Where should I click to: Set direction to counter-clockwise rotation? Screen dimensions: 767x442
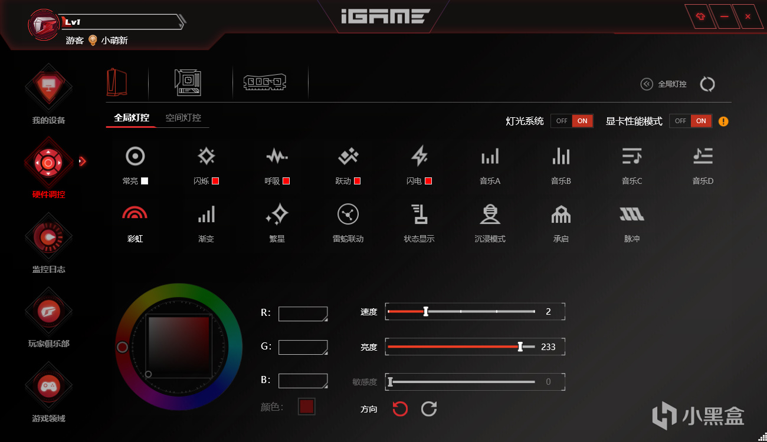[400, 408]
